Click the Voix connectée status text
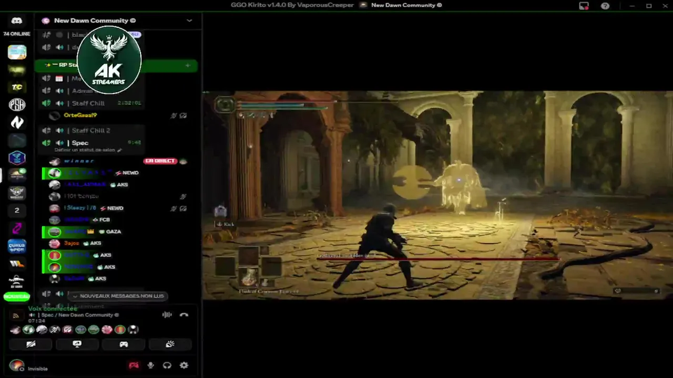 point(53,309)
